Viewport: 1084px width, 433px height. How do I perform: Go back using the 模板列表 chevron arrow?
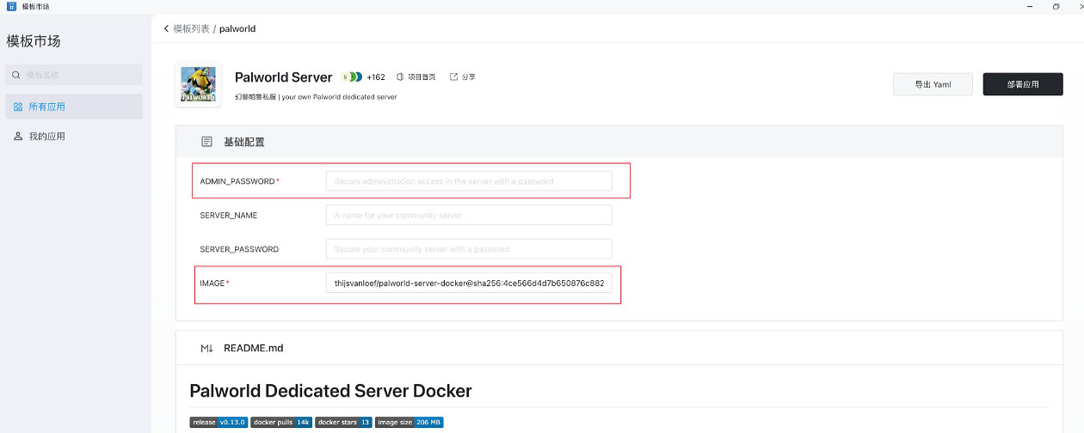click(166, 28)
